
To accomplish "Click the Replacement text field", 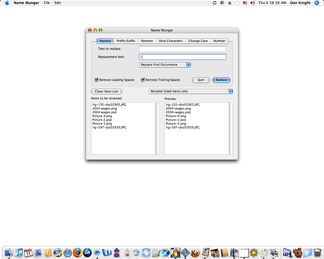I will (x=183, y=57).
